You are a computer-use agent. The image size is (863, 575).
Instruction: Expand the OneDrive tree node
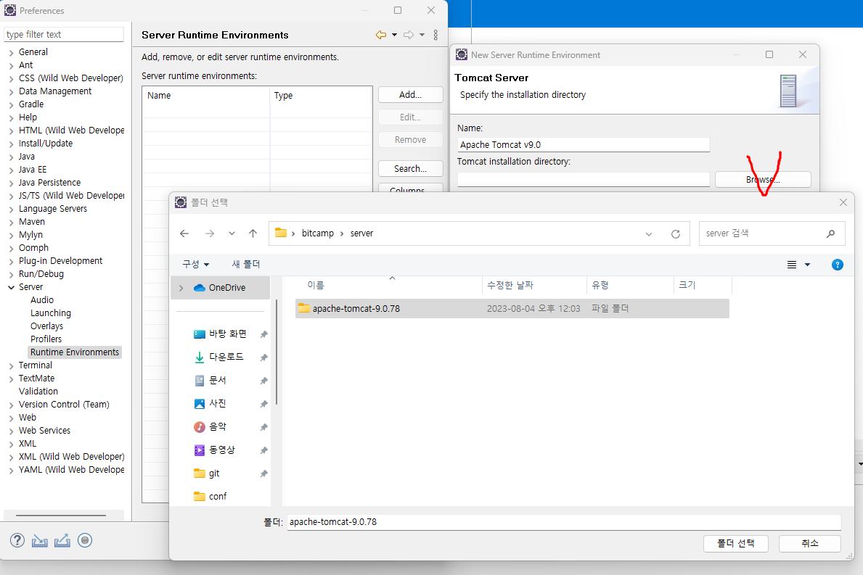pos(181,288)
